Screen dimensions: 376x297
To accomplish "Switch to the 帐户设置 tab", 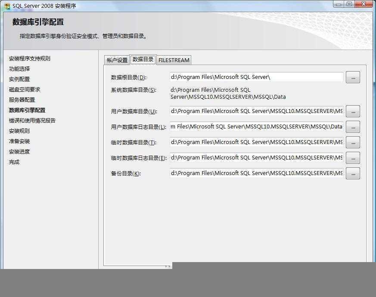I will click(117, 60).
